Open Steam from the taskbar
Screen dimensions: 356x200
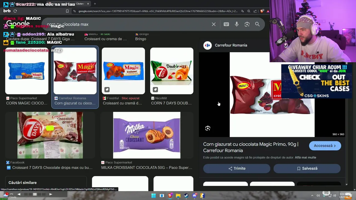click(x=186, y=196)
